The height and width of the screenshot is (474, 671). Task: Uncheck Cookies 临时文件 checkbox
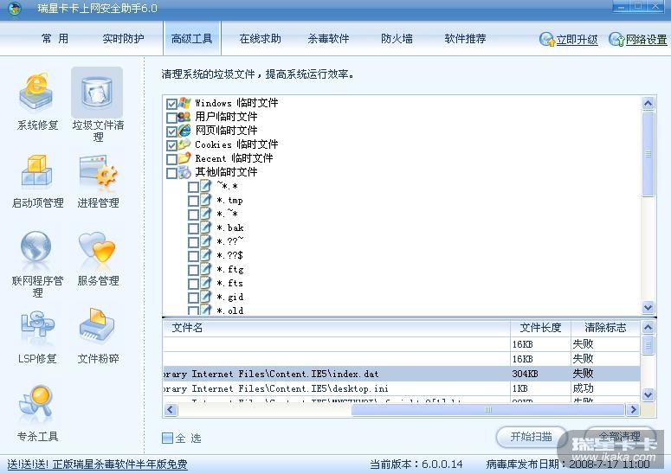[x=171, y=145]
